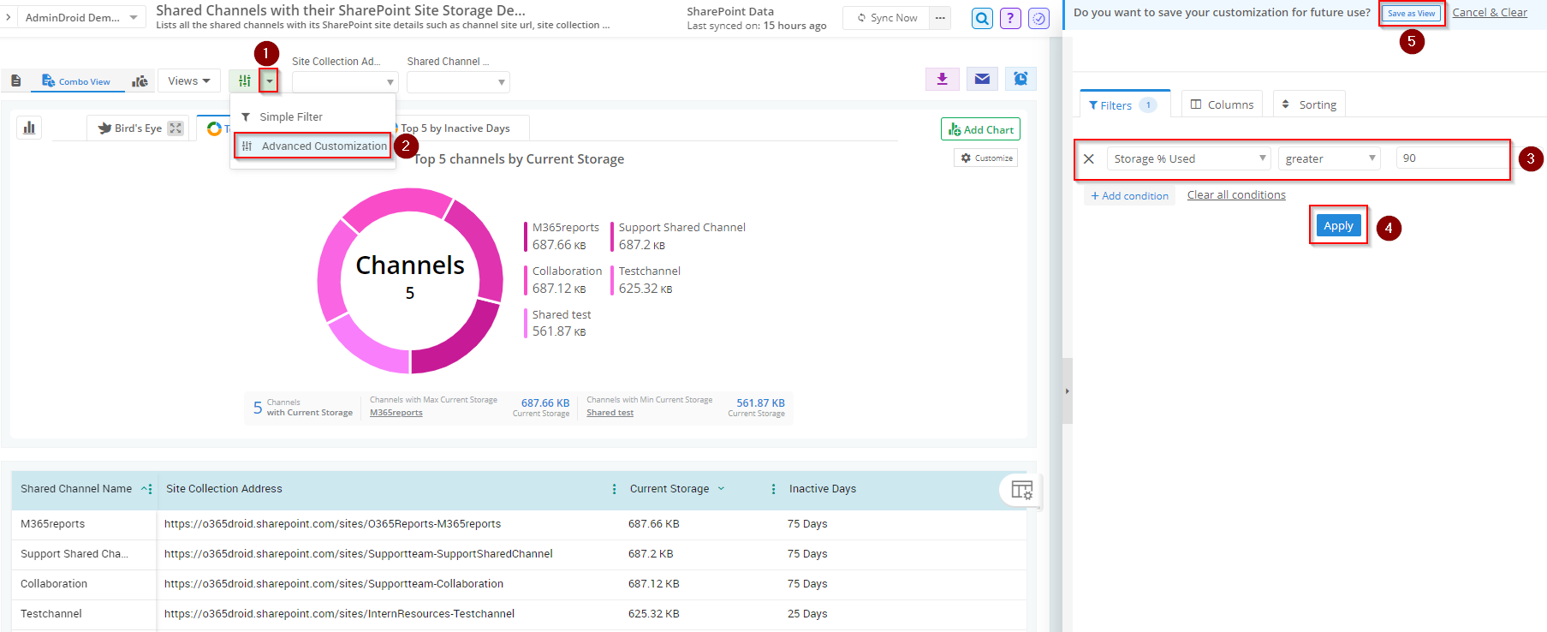Open the question mark help icon
The image size is (1547, 632).
(x=1010, y=18)
